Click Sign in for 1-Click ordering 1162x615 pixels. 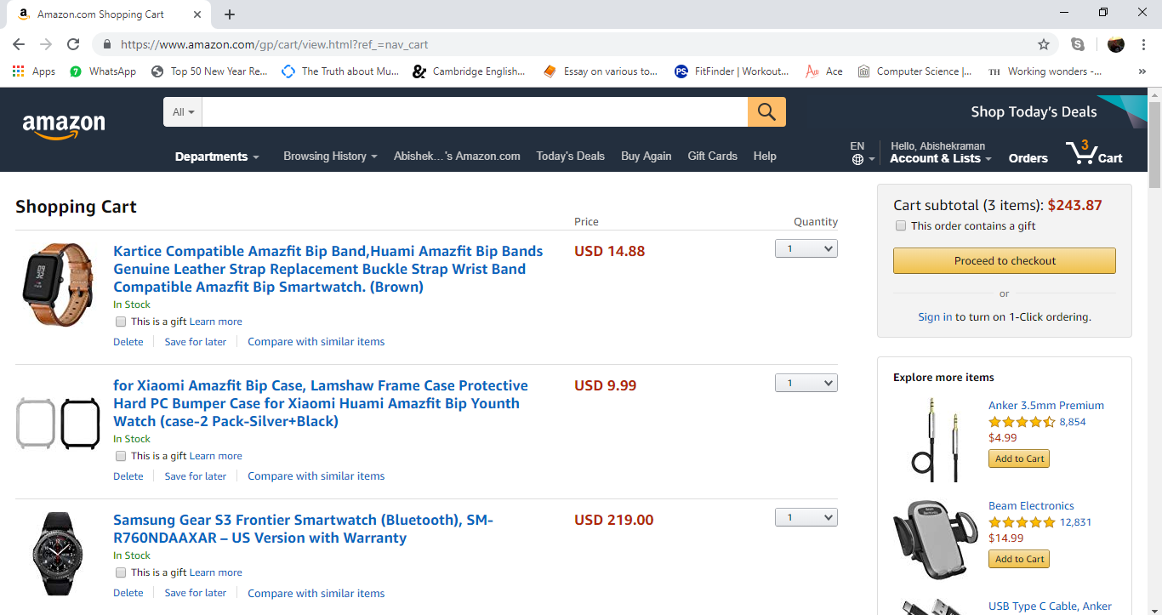point(935,316)
